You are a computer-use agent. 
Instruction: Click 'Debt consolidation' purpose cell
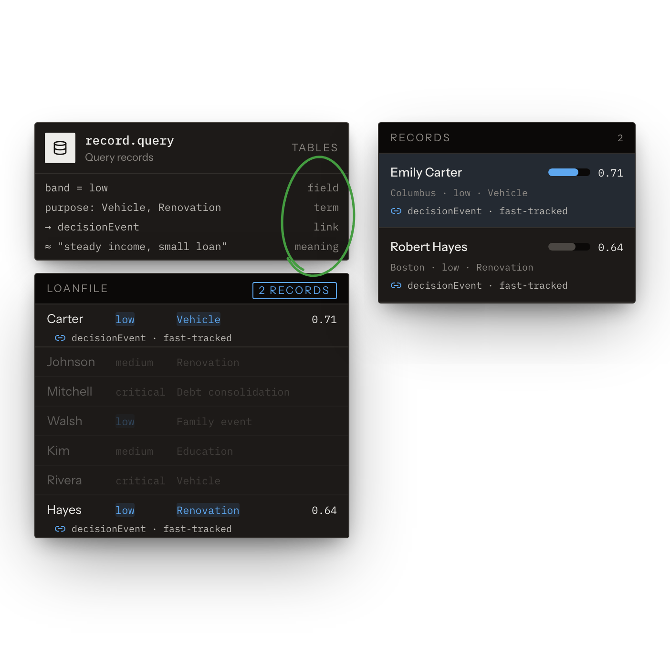(233, 392)
